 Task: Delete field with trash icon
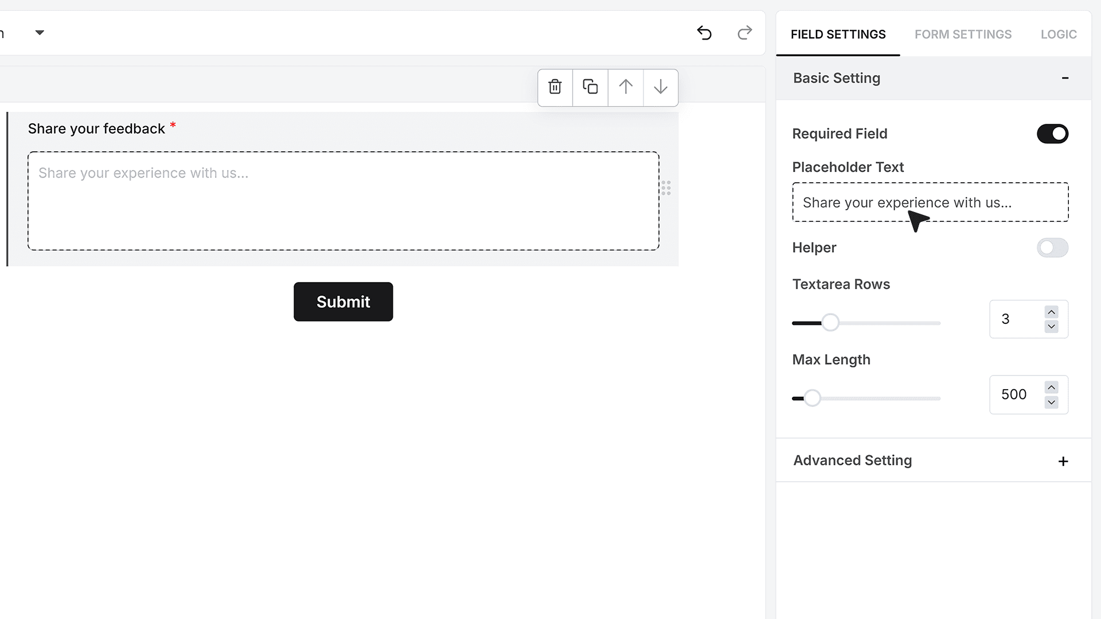(555, 87)
